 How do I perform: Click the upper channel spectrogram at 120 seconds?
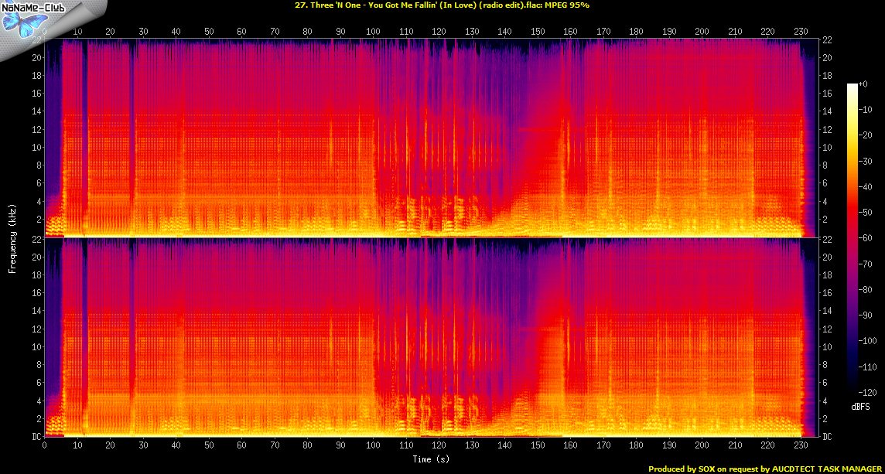click(x=439, y=139)
